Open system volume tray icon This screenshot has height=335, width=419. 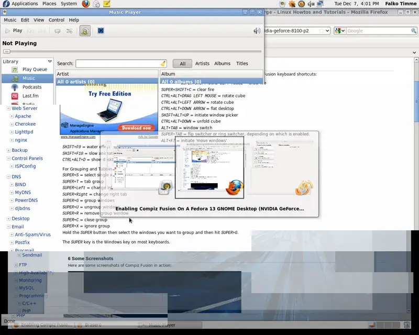tap(311, 4)
